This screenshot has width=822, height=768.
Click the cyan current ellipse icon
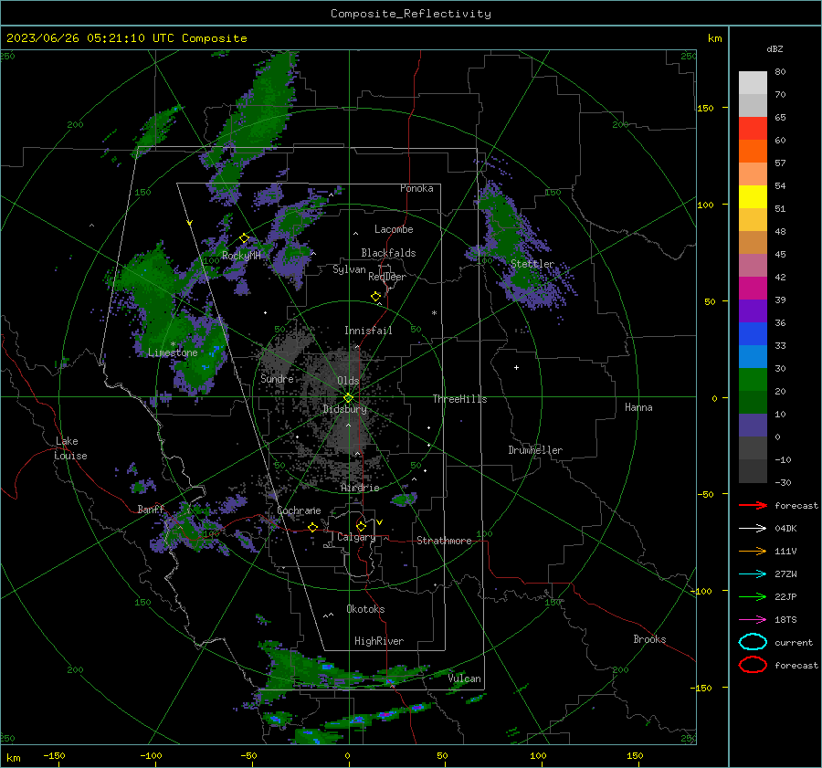pyautogui.click(x=753, y=642)
